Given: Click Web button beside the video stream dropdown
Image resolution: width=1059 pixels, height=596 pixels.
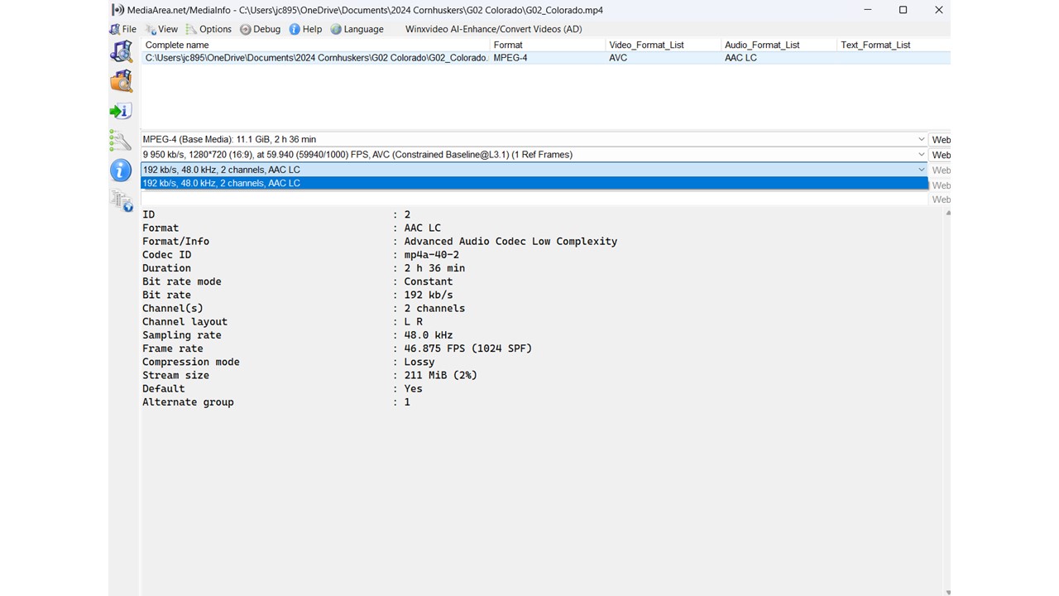Looking at the screenshot, I should click(941, 155).
